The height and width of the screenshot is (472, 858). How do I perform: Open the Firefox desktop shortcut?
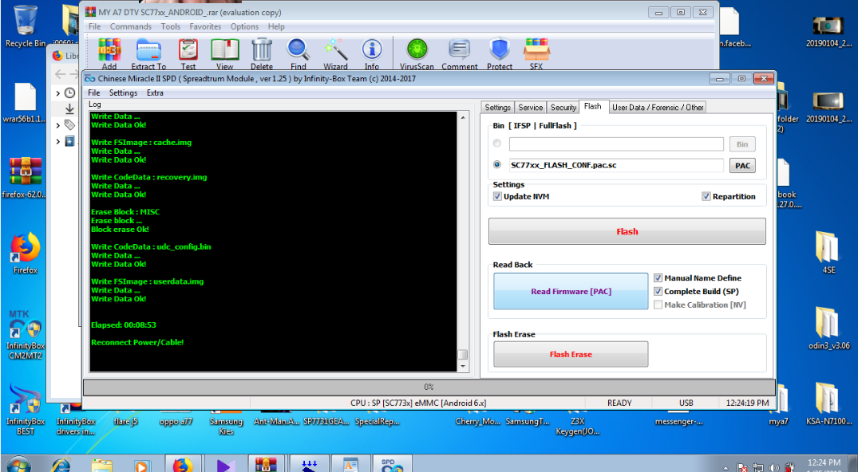coord(26,253)
